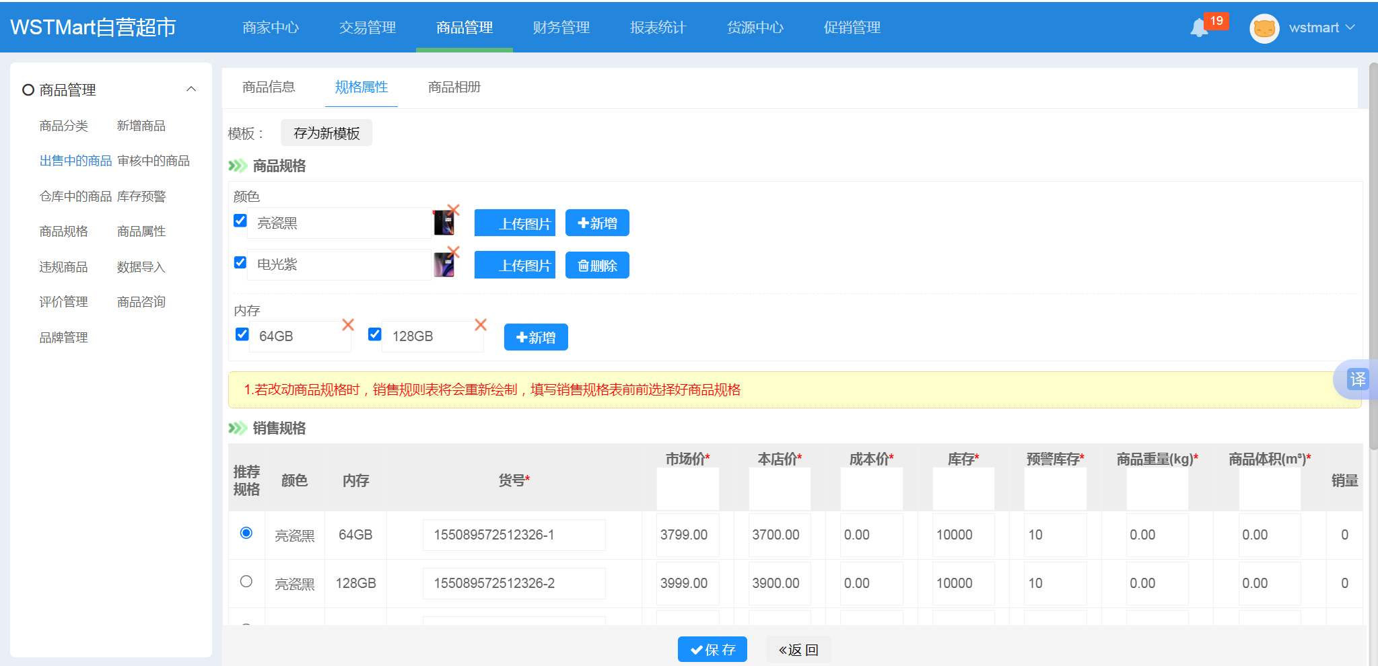Open the notification bell with 19 alerts
This screenshot has width=1378, height=666.
pyautogui.click(x=1200, y=28)
